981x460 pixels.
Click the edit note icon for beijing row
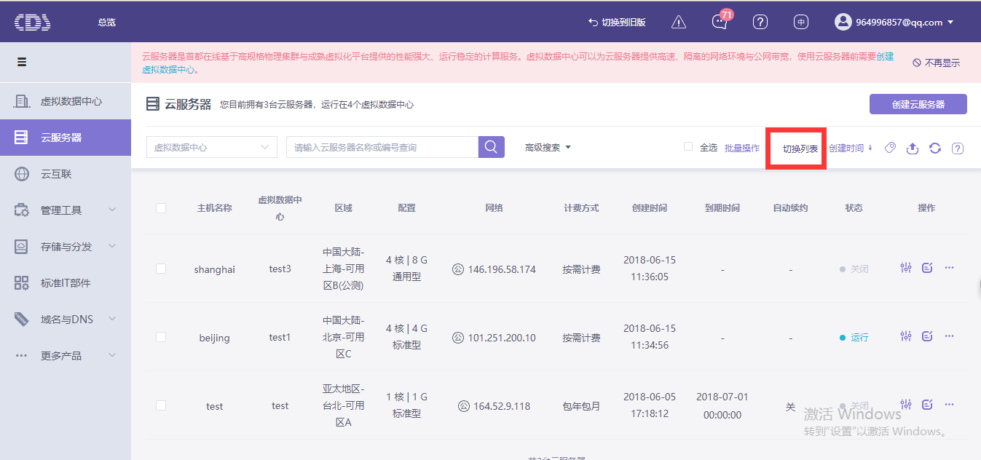coord(927,336)
